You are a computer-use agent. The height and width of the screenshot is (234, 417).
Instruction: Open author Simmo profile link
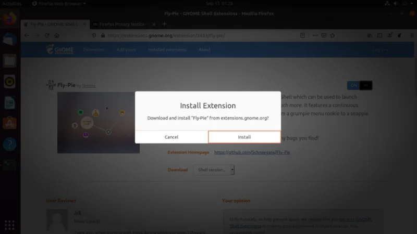[x=89, y=85]
